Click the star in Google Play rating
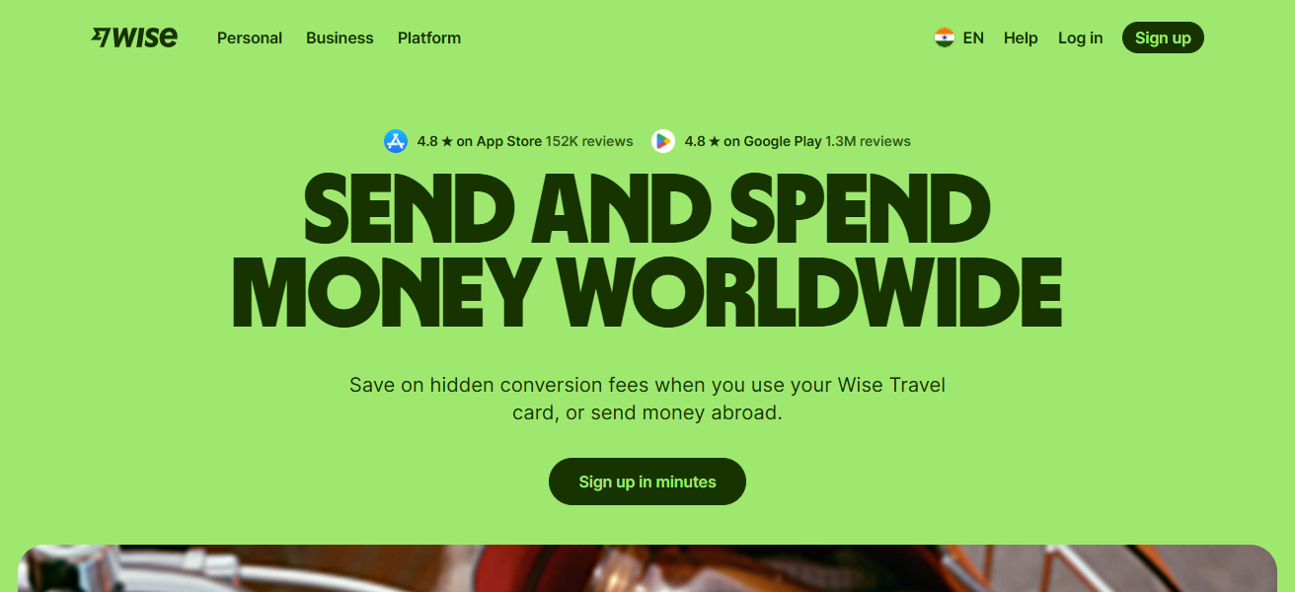The width and height of the screenshot is (1295, 592). [x=715, y=141]
